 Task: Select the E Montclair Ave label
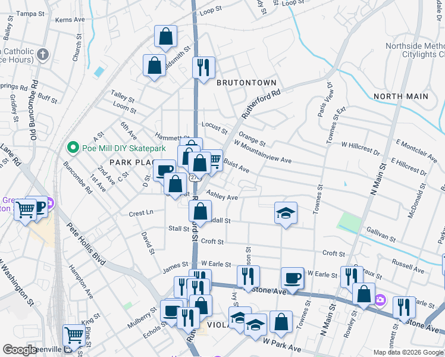pyautogui.click(x=416, y=151)
